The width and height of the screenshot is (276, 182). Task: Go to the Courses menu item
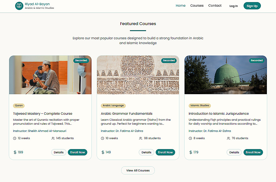197,5
